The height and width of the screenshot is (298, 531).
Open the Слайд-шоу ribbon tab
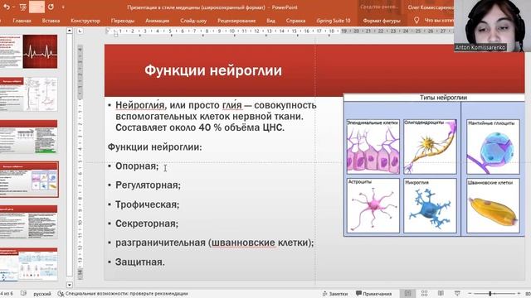[x=193, y=21]
